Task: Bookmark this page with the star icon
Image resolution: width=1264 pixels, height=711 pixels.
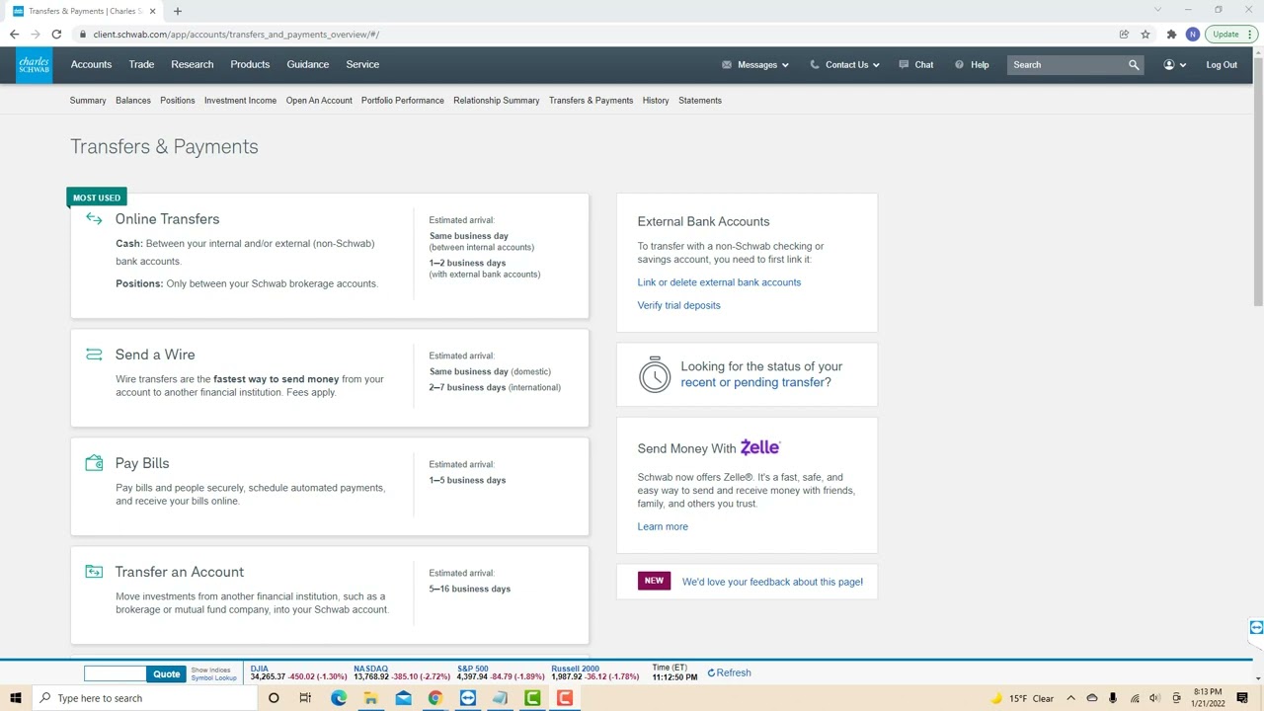Action: click(x=1145, y=35)
